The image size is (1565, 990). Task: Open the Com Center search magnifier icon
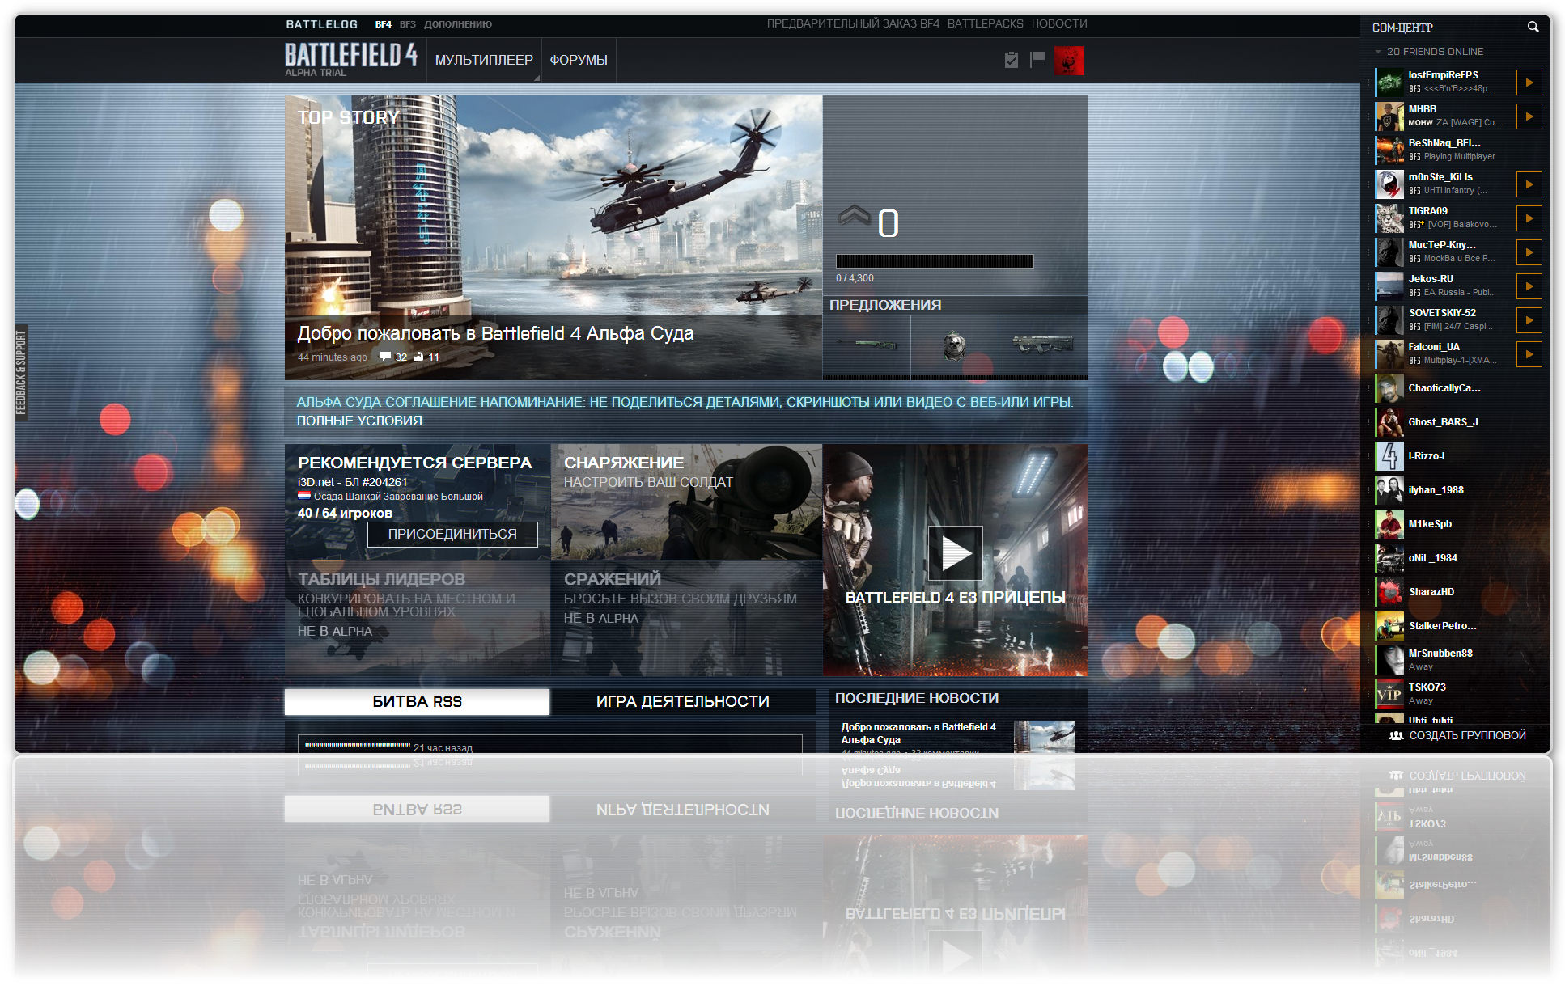(1533, 27)
